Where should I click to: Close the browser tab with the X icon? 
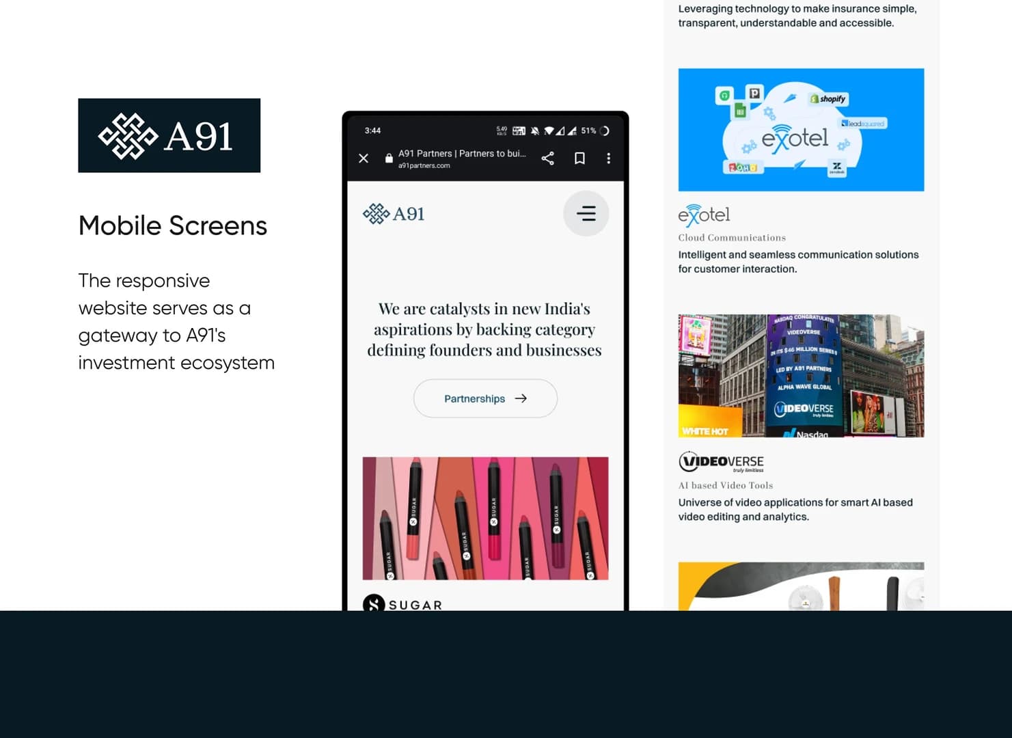[x=364, y=159]
